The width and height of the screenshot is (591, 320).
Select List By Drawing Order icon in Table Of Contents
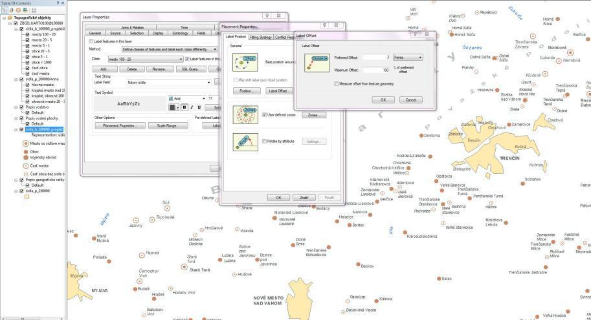(x=5, y=10)
